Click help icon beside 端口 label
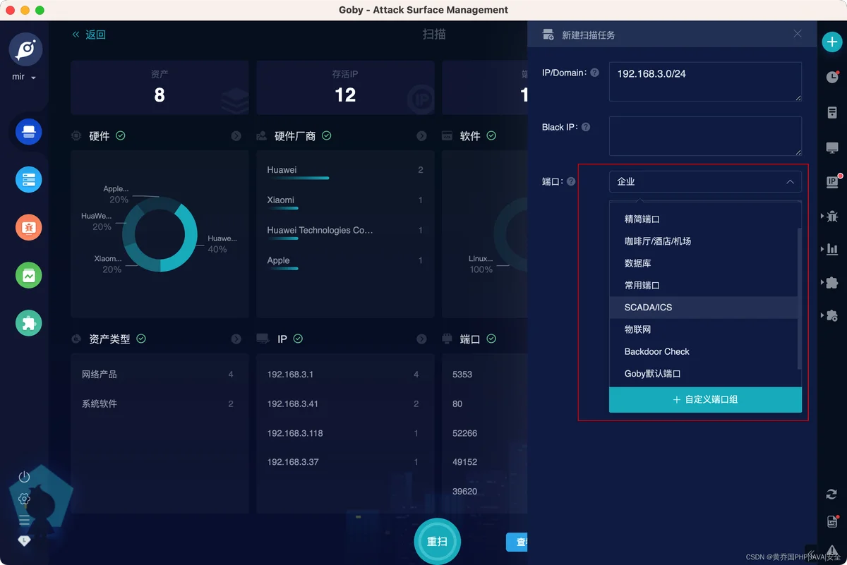 tap(571, 181)
